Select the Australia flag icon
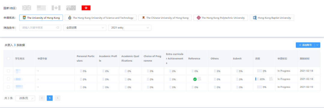The height and width of the screenshot is (108, 324). pos(71,8)
